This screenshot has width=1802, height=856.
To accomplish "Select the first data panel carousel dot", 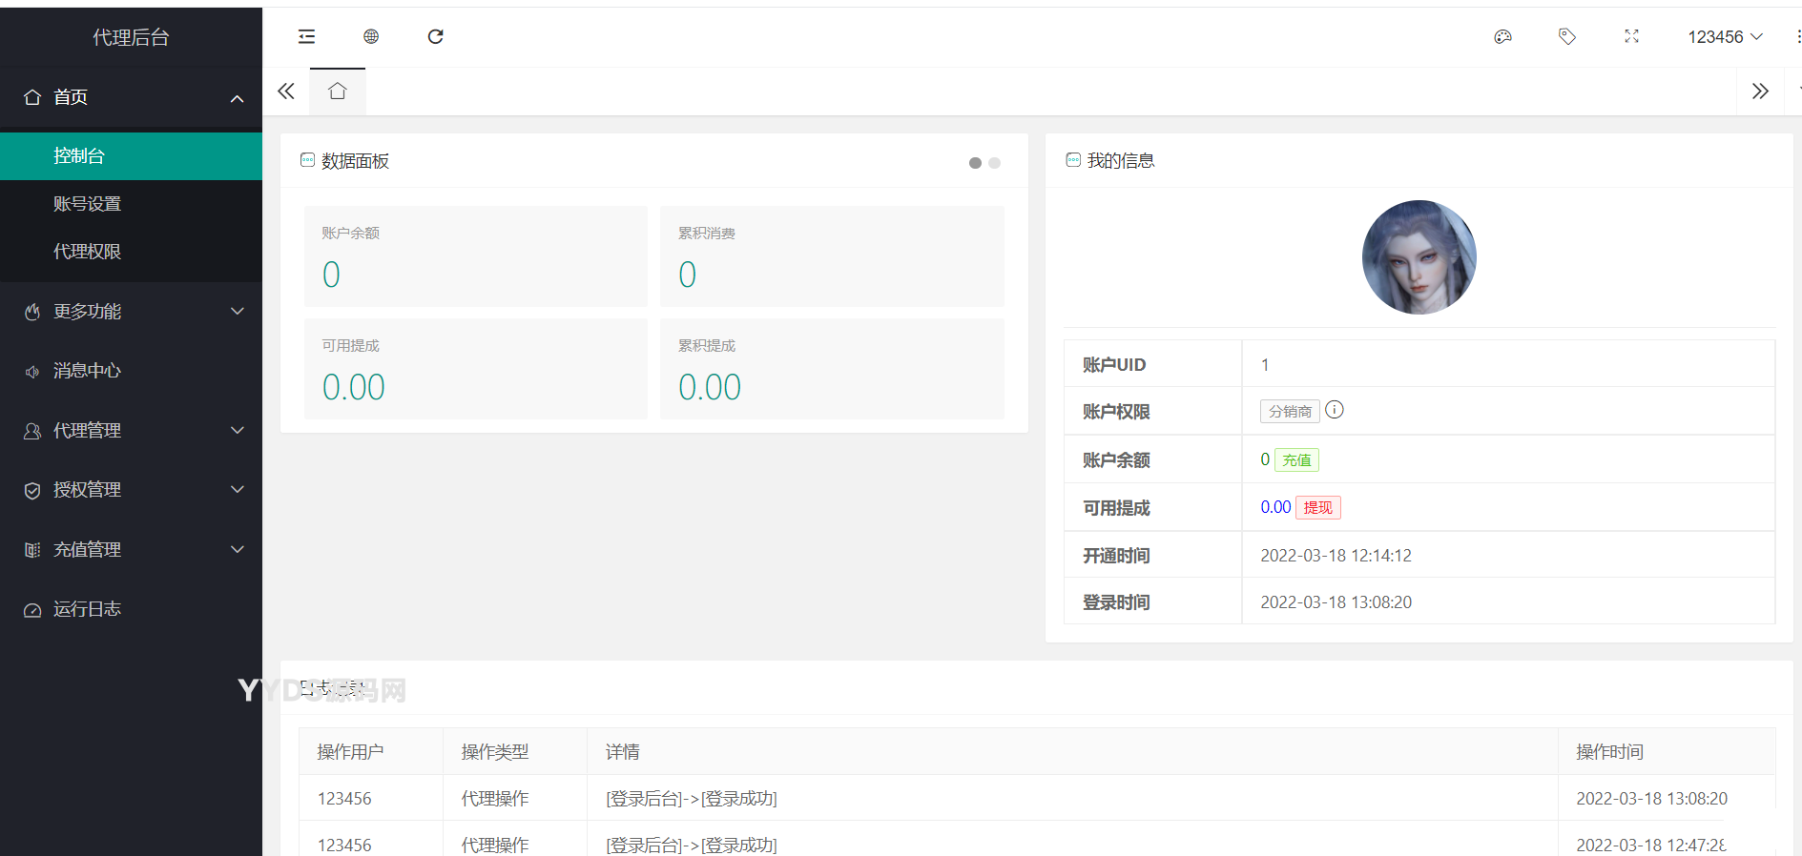I will pos(975,163).
